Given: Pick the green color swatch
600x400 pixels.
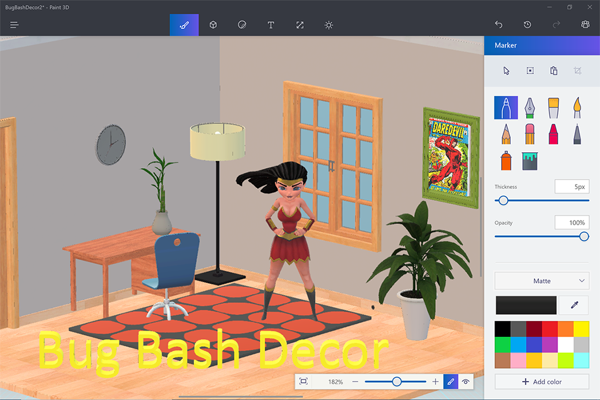Looking at the screenshot, I should [x=502, y=344].
